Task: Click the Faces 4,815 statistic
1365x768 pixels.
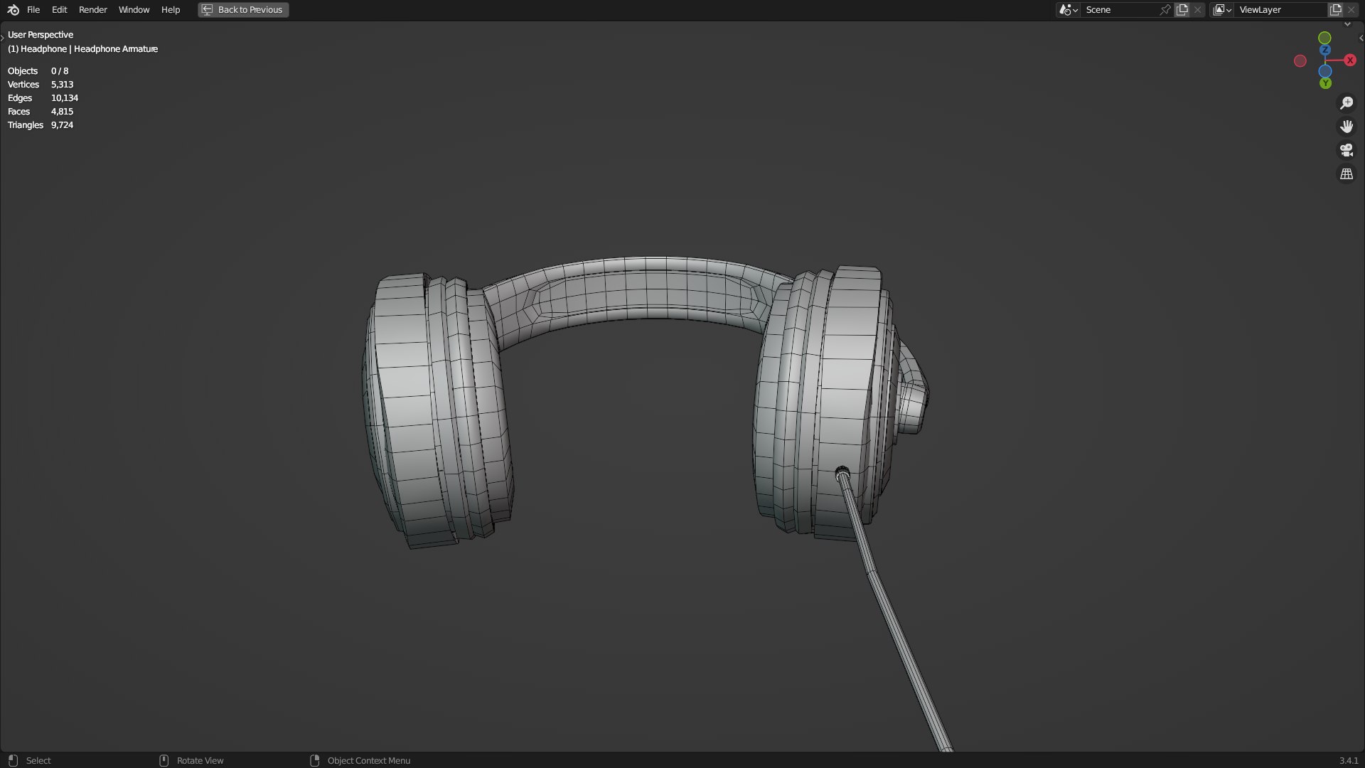Action: pos(41,112)
